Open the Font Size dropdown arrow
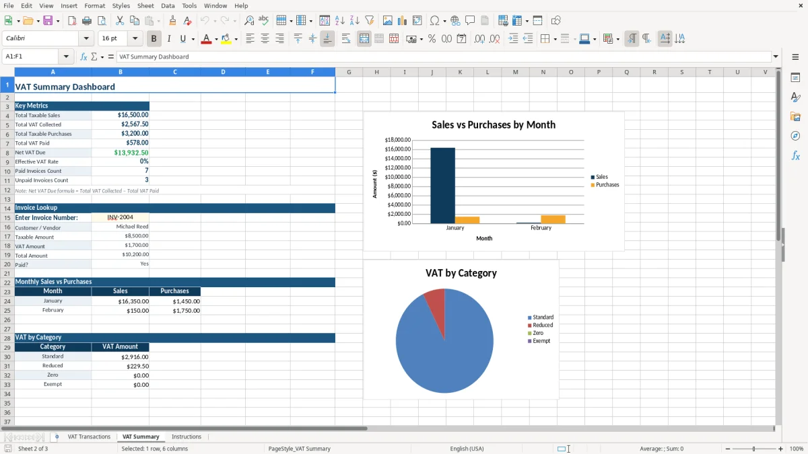 (x=135, y=39)
